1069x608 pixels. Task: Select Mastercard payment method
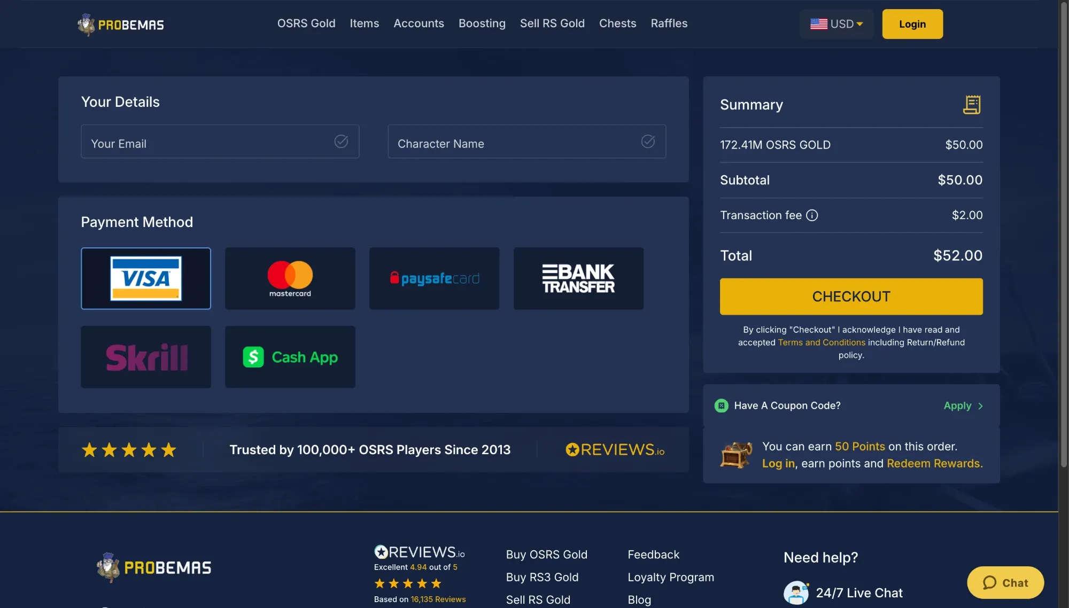(290, 278)
